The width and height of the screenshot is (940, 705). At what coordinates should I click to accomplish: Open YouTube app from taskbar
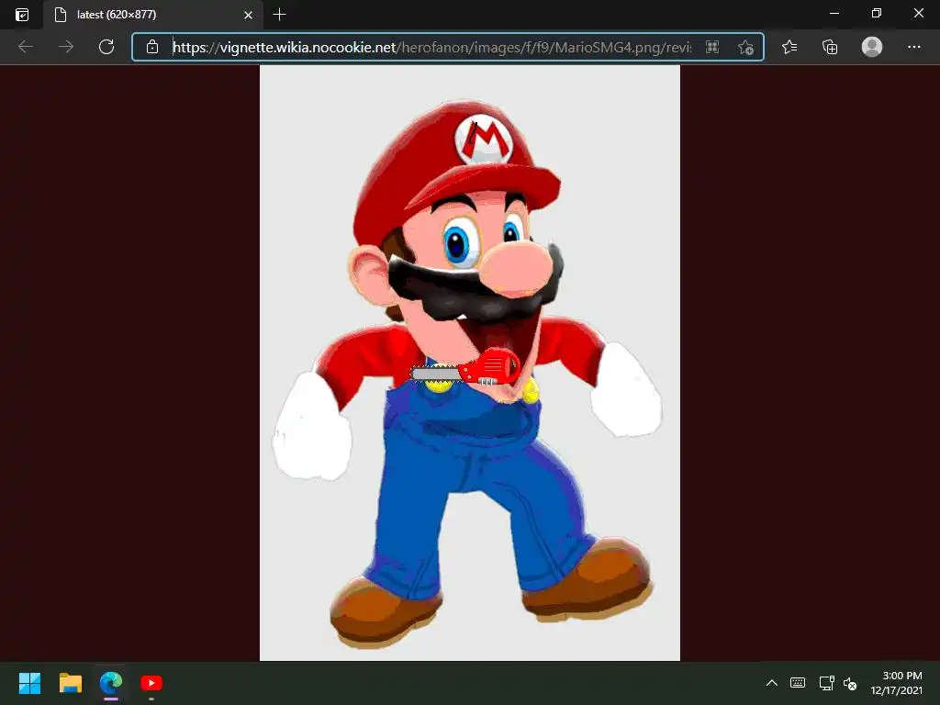click(x=151, y=683)
